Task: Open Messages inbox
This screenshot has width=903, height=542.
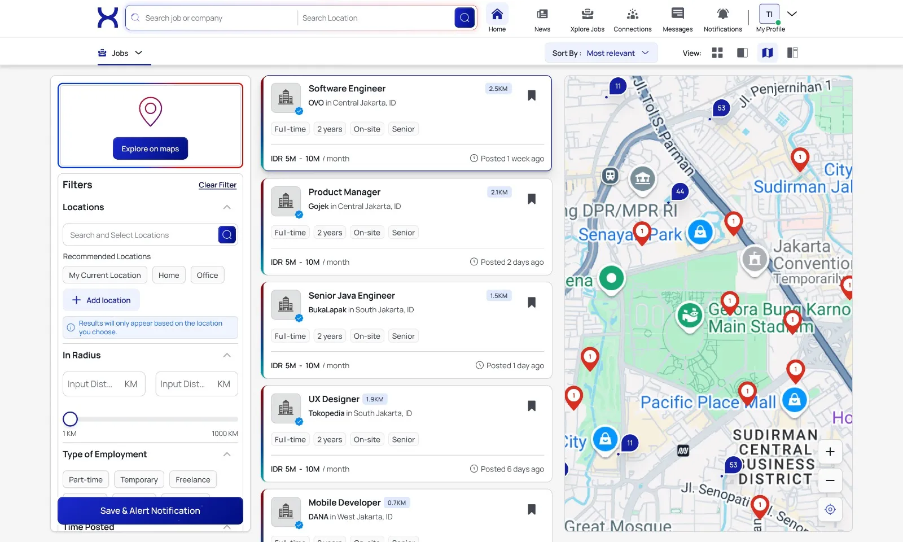Action: [x=678, y=19]
